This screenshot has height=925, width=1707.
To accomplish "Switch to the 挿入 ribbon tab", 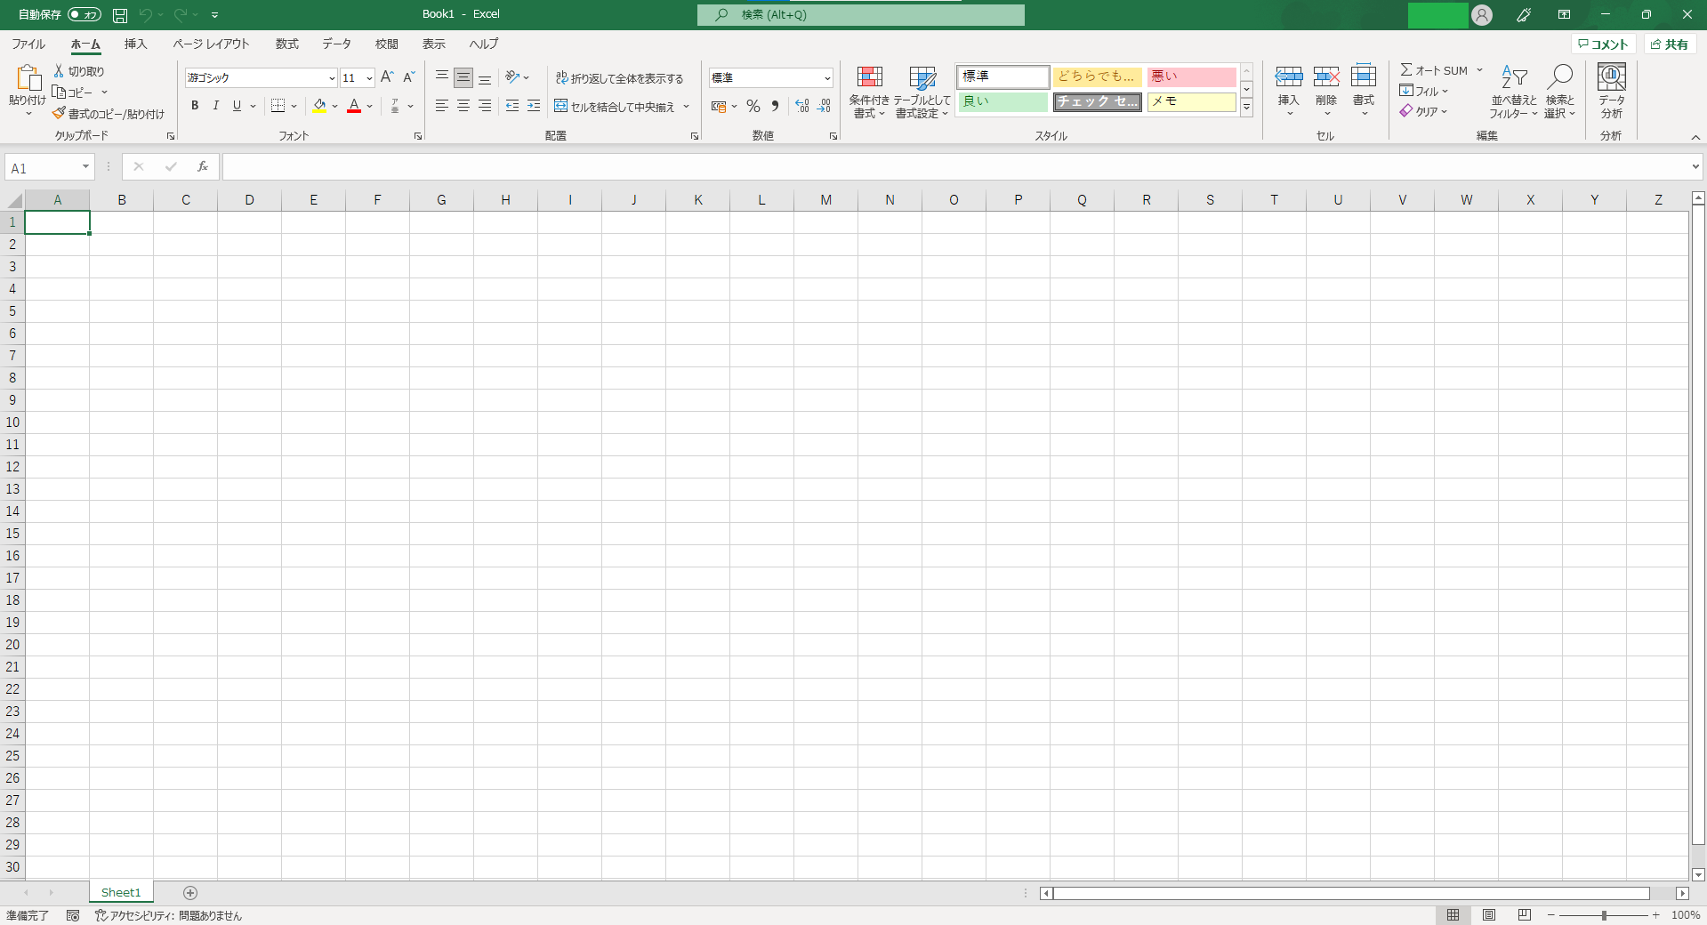I will point(135,44).
